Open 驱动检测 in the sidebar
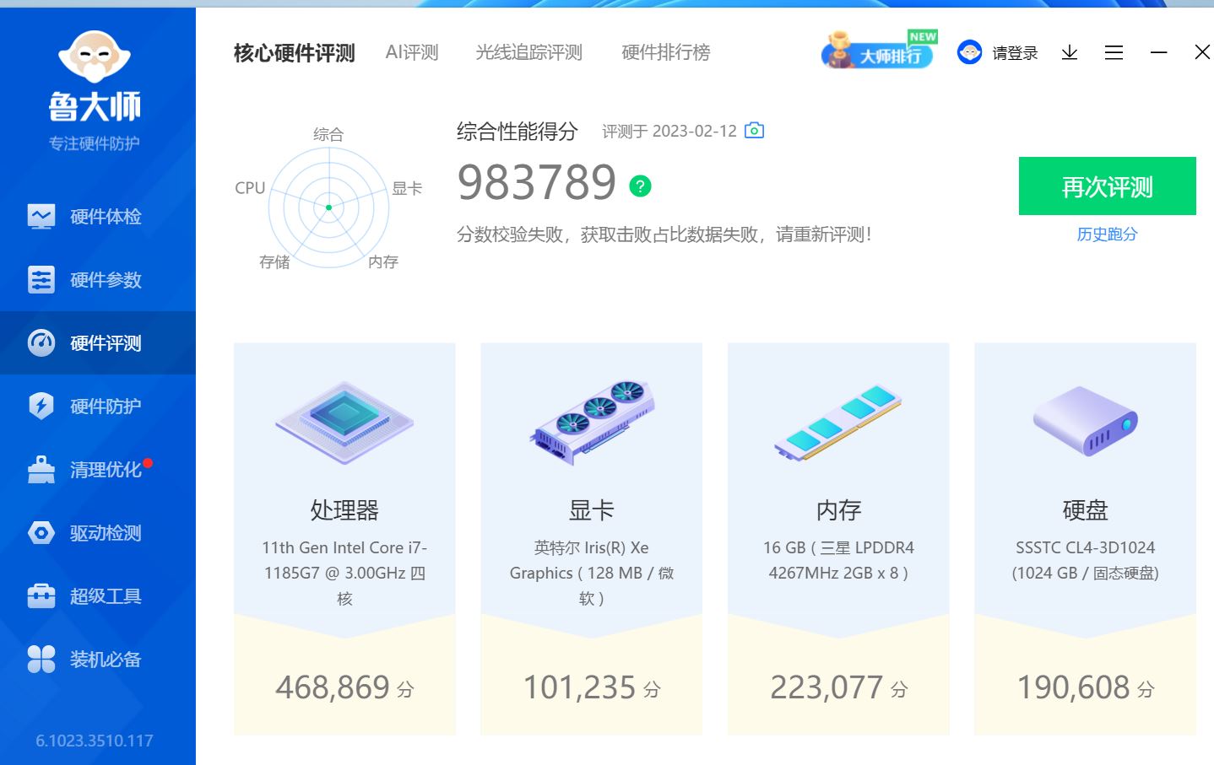Screen dimensions: 1214x765 tap(98, 533)
